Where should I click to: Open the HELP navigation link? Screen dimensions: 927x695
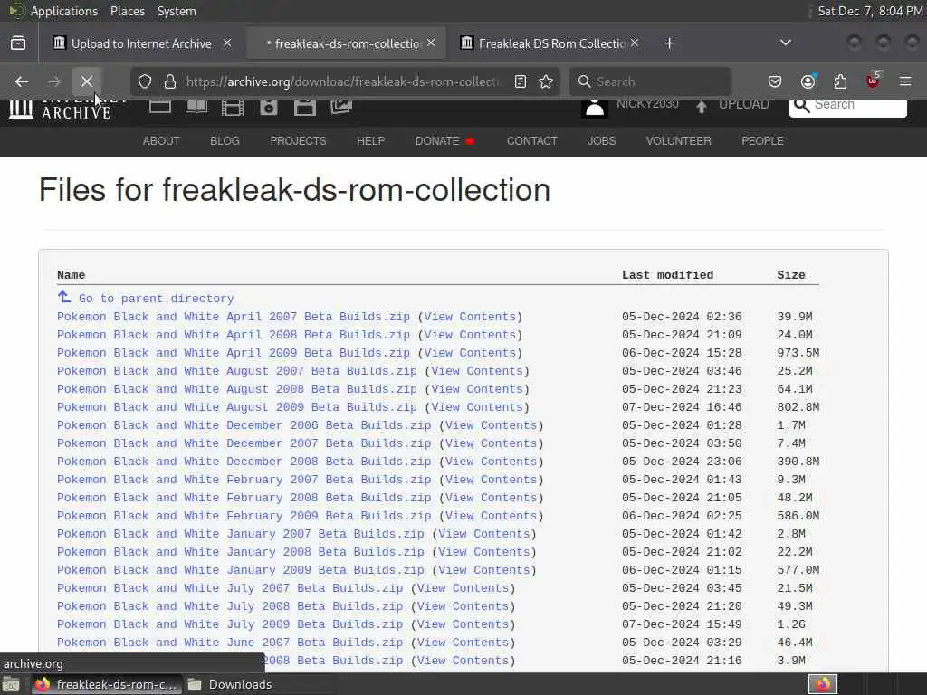370,140
